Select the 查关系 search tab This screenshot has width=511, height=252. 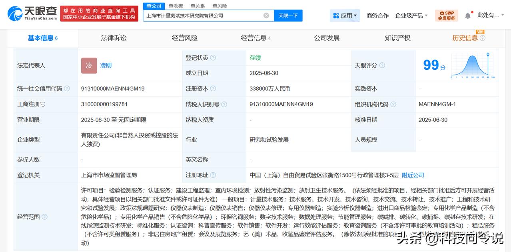198,6
